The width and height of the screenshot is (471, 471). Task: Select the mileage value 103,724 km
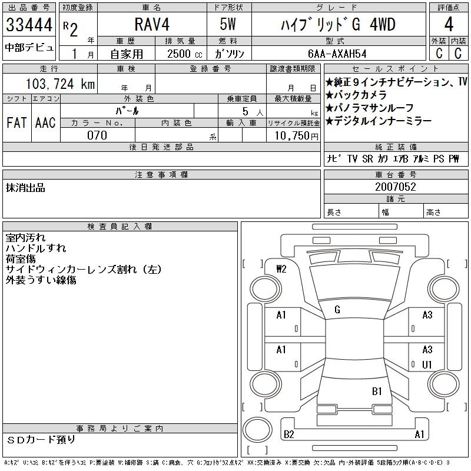(61, 84)
